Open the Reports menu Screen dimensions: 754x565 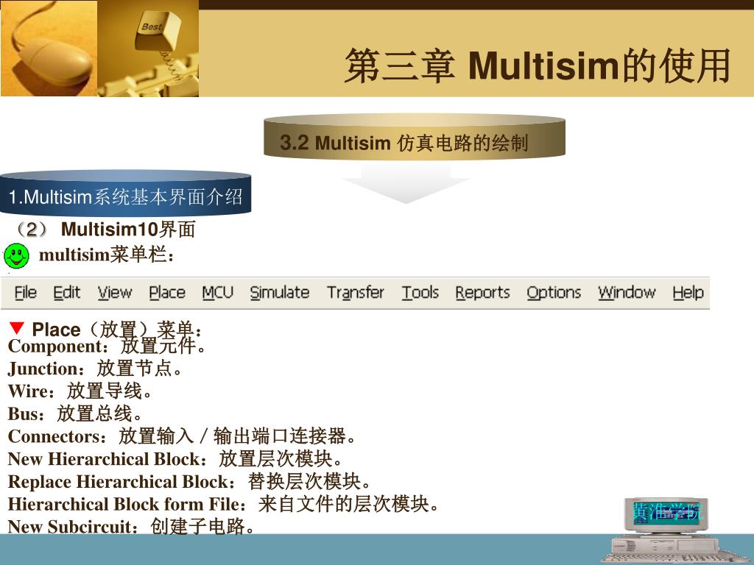pos(482,293)
